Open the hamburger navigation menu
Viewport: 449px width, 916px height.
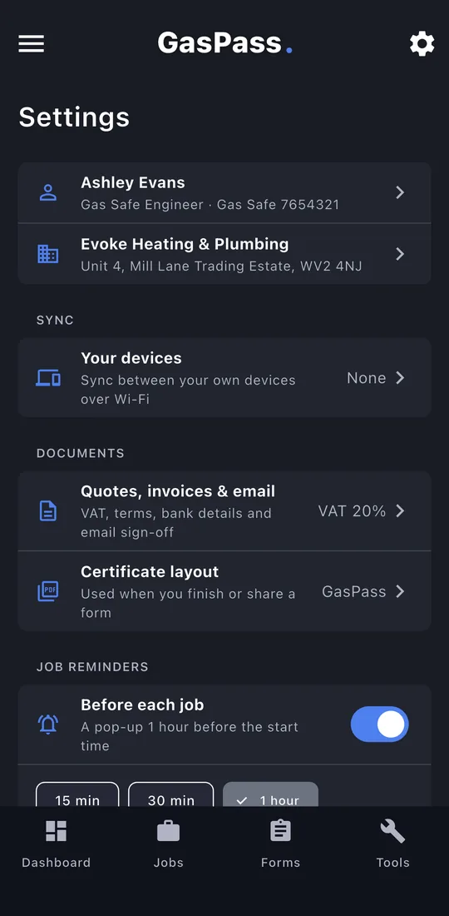point(32,44)
